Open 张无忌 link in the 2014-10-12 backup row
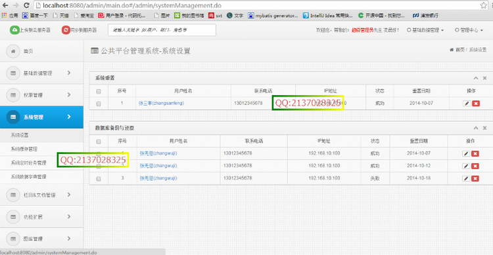The height and width of the screenshot is (255, 493). pos(158,166)
